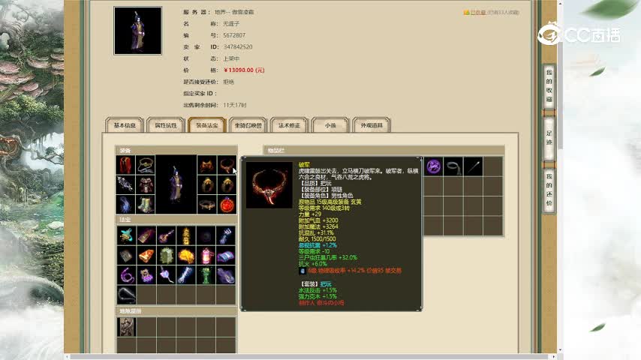Open the 小孩 tab

pyautogui.click(x=330, y=125)
